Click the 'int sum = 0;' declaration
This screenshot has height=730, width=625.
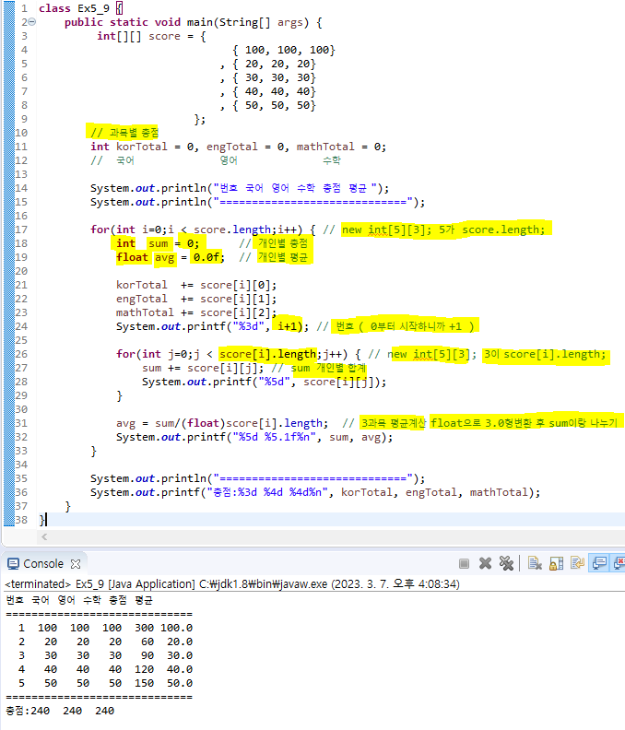[158, 243]
